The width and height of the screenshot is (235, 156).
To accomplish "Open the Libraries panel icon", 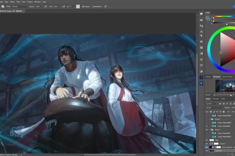I will click(x=201, y=65).
